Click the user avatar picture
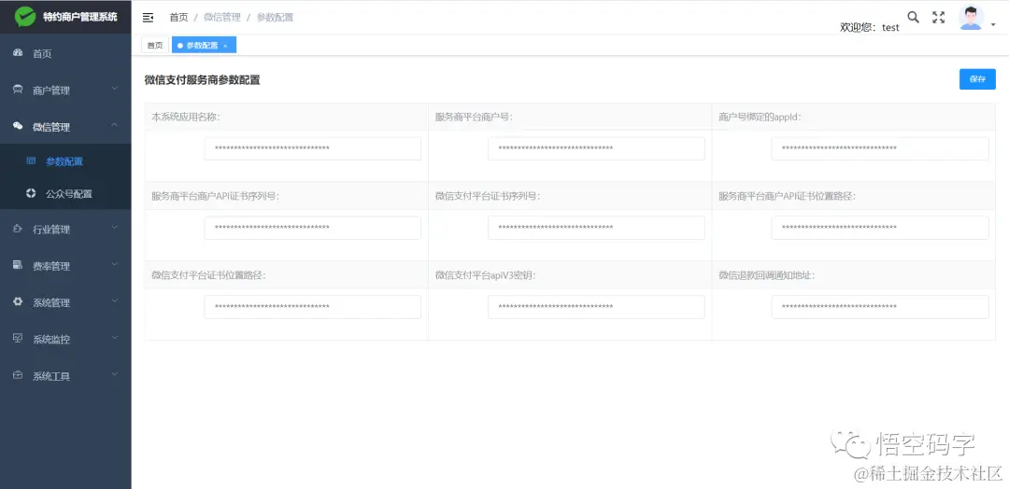This screenshot has width=1009, height=489. [971, 18]
